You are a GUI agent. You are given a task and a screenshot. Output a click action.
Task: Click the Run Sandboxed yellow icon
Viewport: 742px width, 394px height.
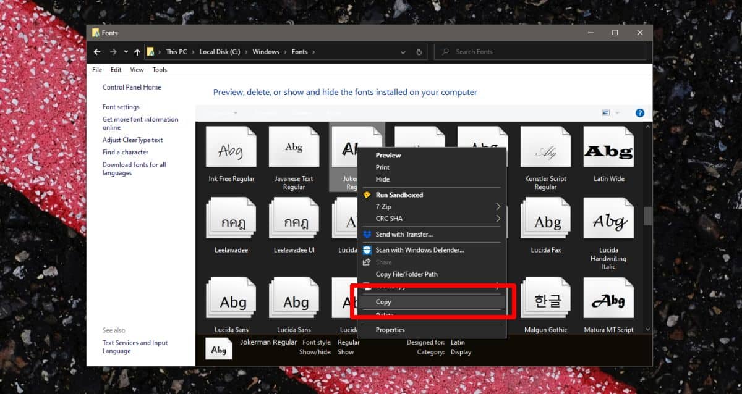click(x=367, y=195)
